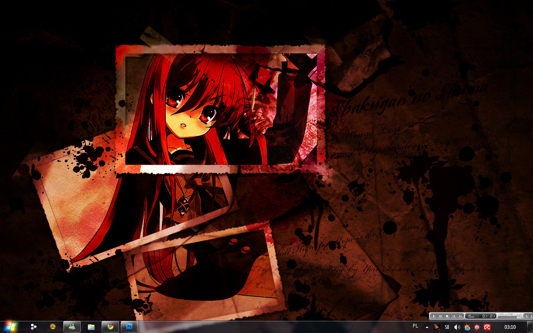Click the red sun smiley tray icon
Screen dimensions: 533x333
click(x=477, y=327)
